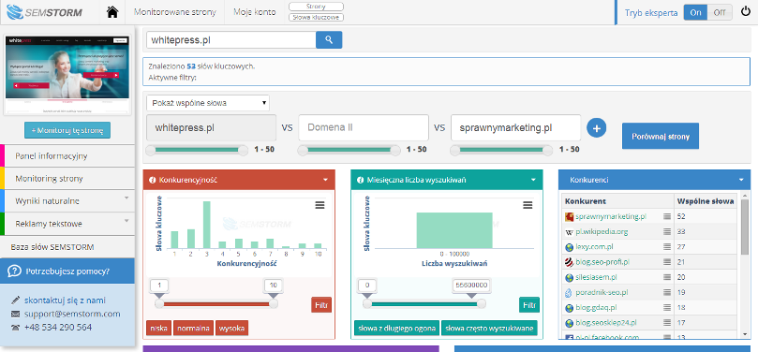Click search volume max value 55600000 box
The width and height of the screenshot is (758, 352).
tap(471, 285)
